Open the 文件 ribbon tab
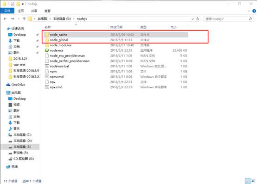Viewport: 257px width, 184px height. tap(7, 11)
